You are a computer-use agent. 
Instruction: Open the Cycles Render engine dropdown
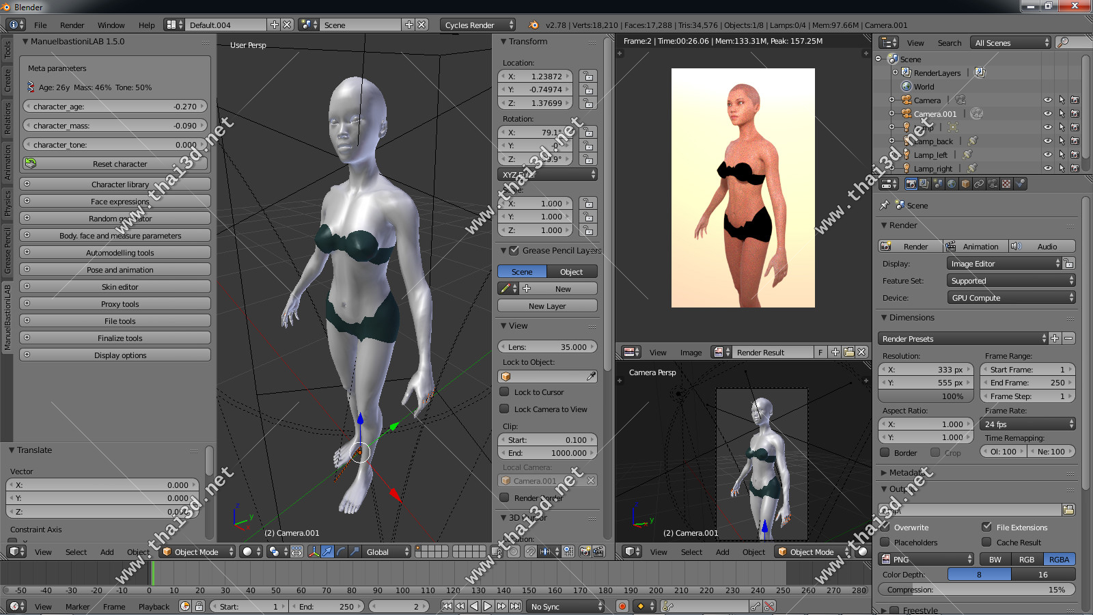pyautogui.click(x=478, y=25)
